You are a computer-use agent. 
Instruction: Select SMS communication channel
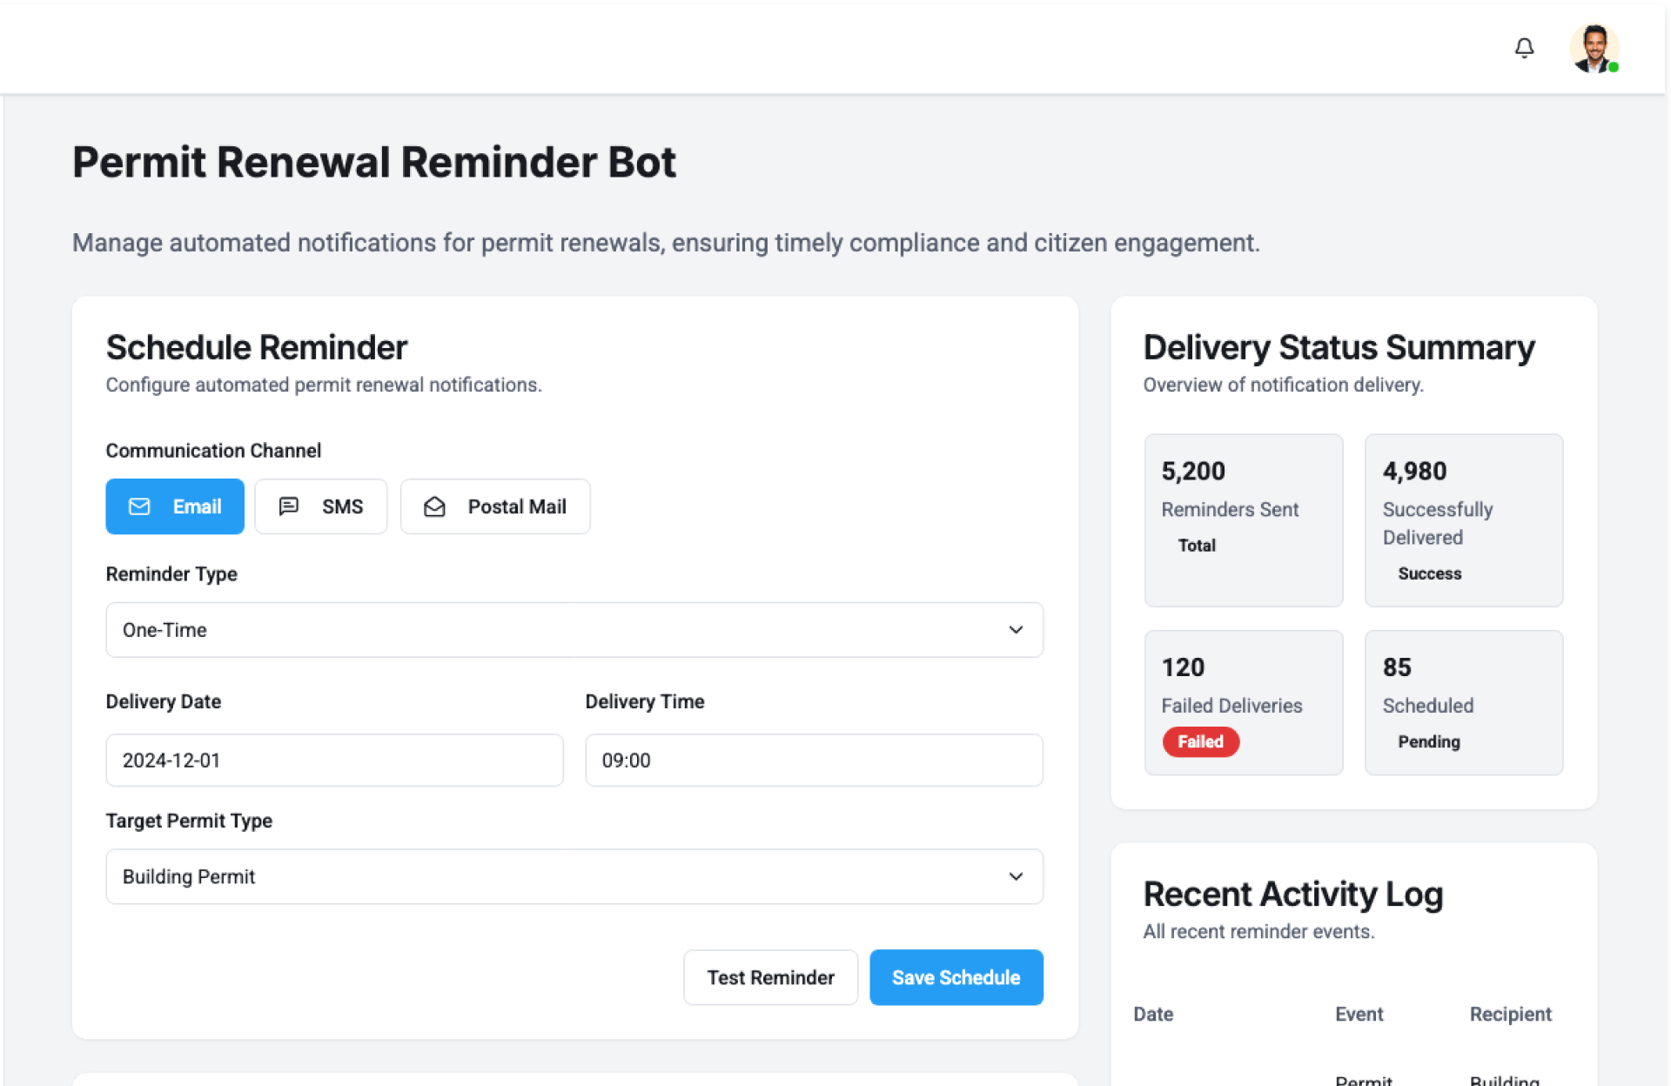[x=321, y=506]
